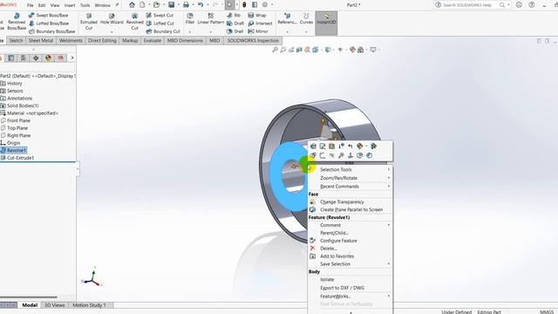Create a new document icon
Viewport: 558px width, 314px height.
click(x=142, y=5)
